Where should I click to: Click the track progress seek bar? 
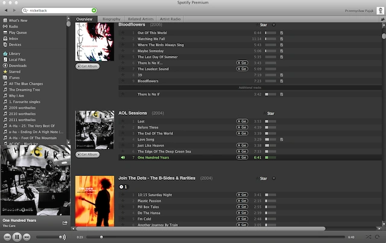click(215, 237)
